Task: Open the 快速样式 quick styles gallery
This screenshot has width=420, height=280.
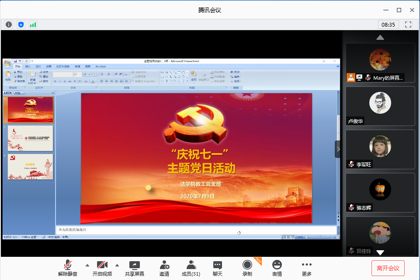Action: pos(204,76)
